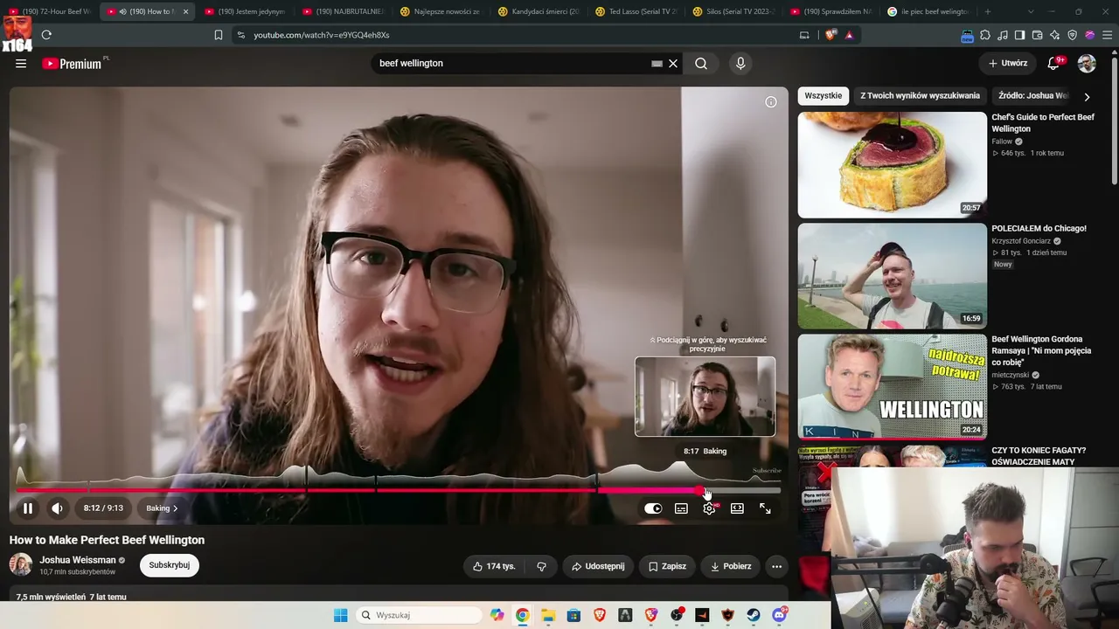Expand the Baking chapter list
This screenshot has height=629, width=1119.
point(162,508)
